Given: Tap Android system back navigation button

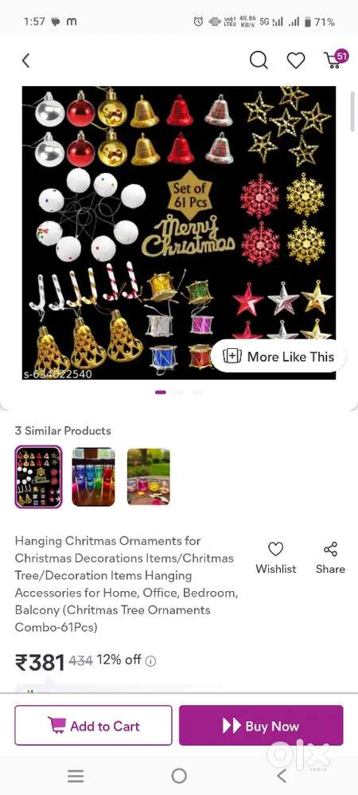Looking at the screenshot, I should tap(282, 775).
